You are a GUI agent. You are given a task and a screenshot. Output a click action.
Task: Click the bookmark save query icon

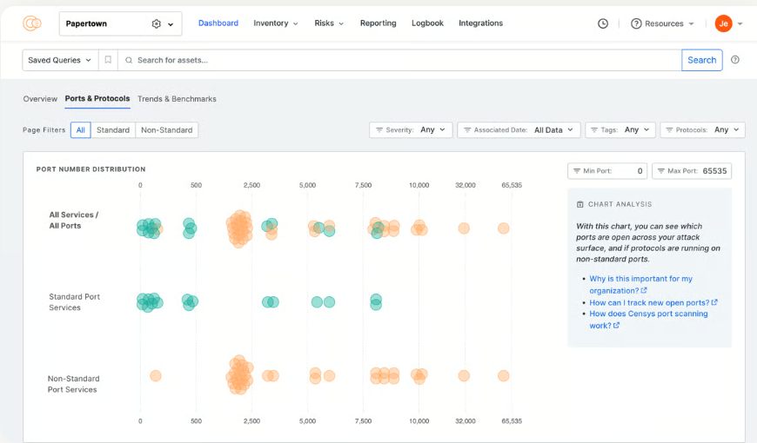(x=108, y=60)
